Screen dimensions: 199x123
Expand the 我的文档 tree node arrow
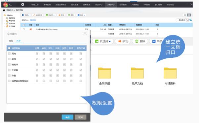[x=5, y=18]
